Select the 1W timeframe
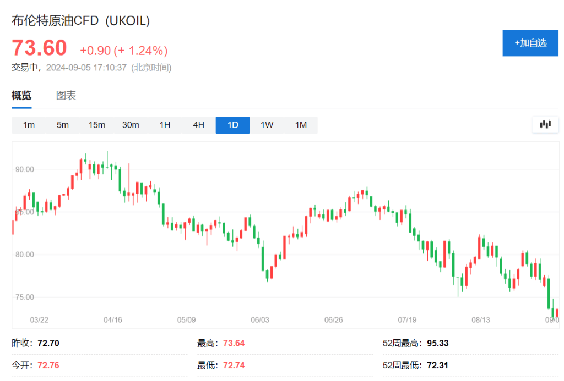564x381 pixels. 267,125
